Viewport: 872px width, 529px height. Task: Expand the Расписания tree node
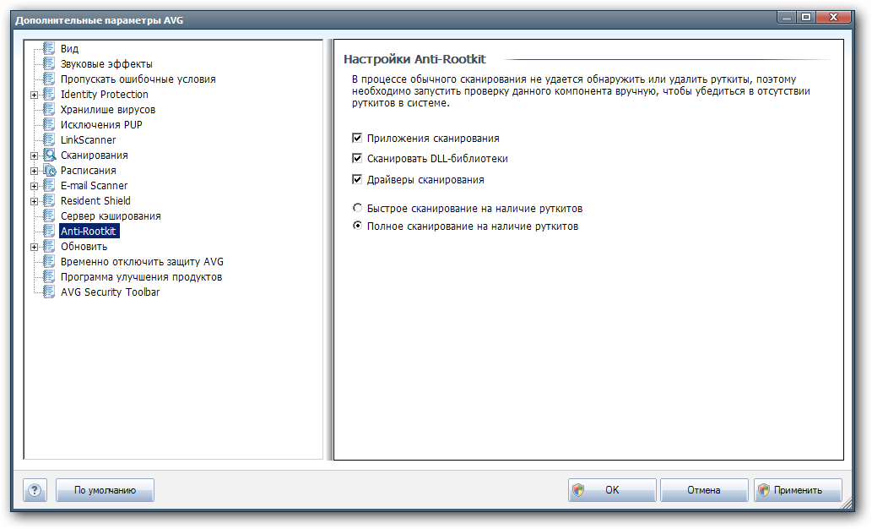pos(34,171)
